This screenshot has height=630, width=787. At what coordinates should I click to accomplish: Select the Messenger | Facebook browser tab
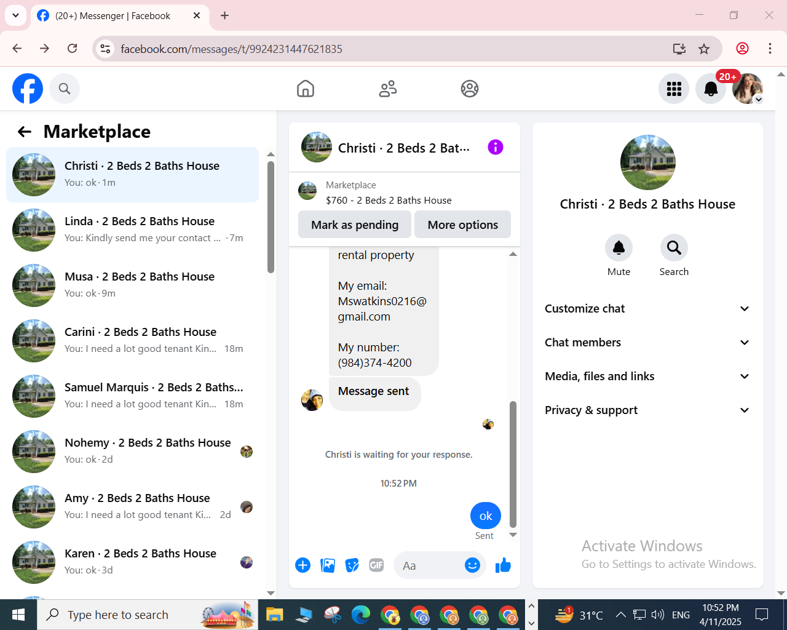click(119, 15)
